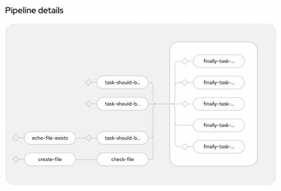Viewport: 281px width, 191px height.
Task: Select the check-file task node
Action: tap(122, 159)
